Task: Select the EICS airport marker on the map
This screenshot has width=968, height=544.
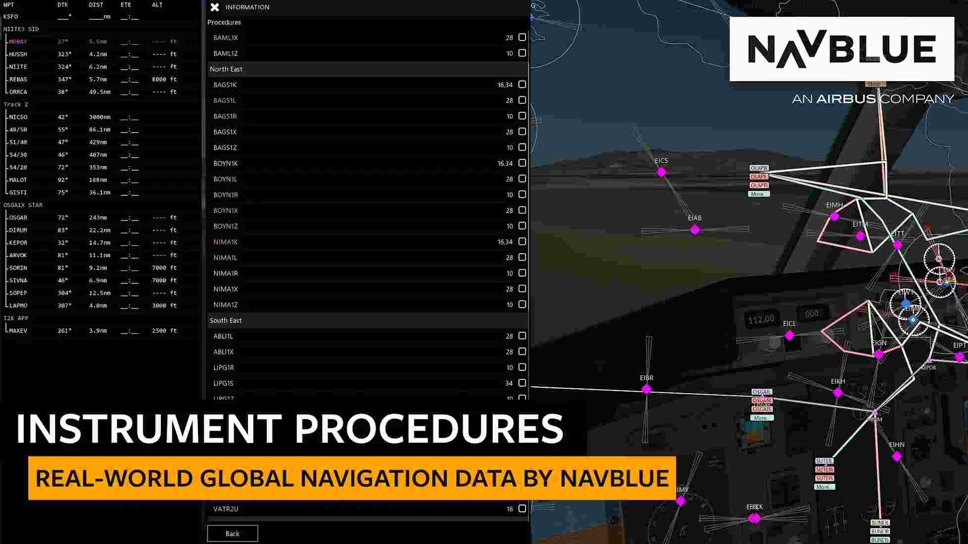Action: [661, 172]
